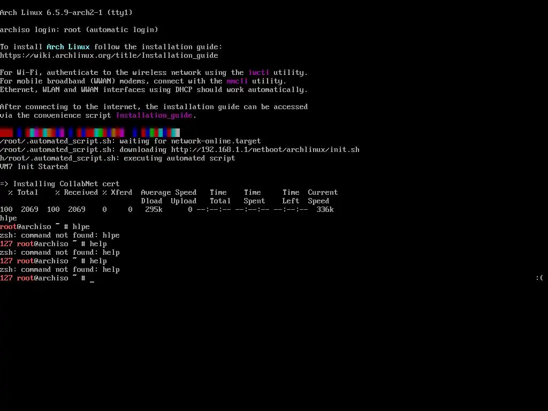Click the 'Installation_guide' convenience script name
The width and height of the screenshot is (548, 411).
point(154,116)
